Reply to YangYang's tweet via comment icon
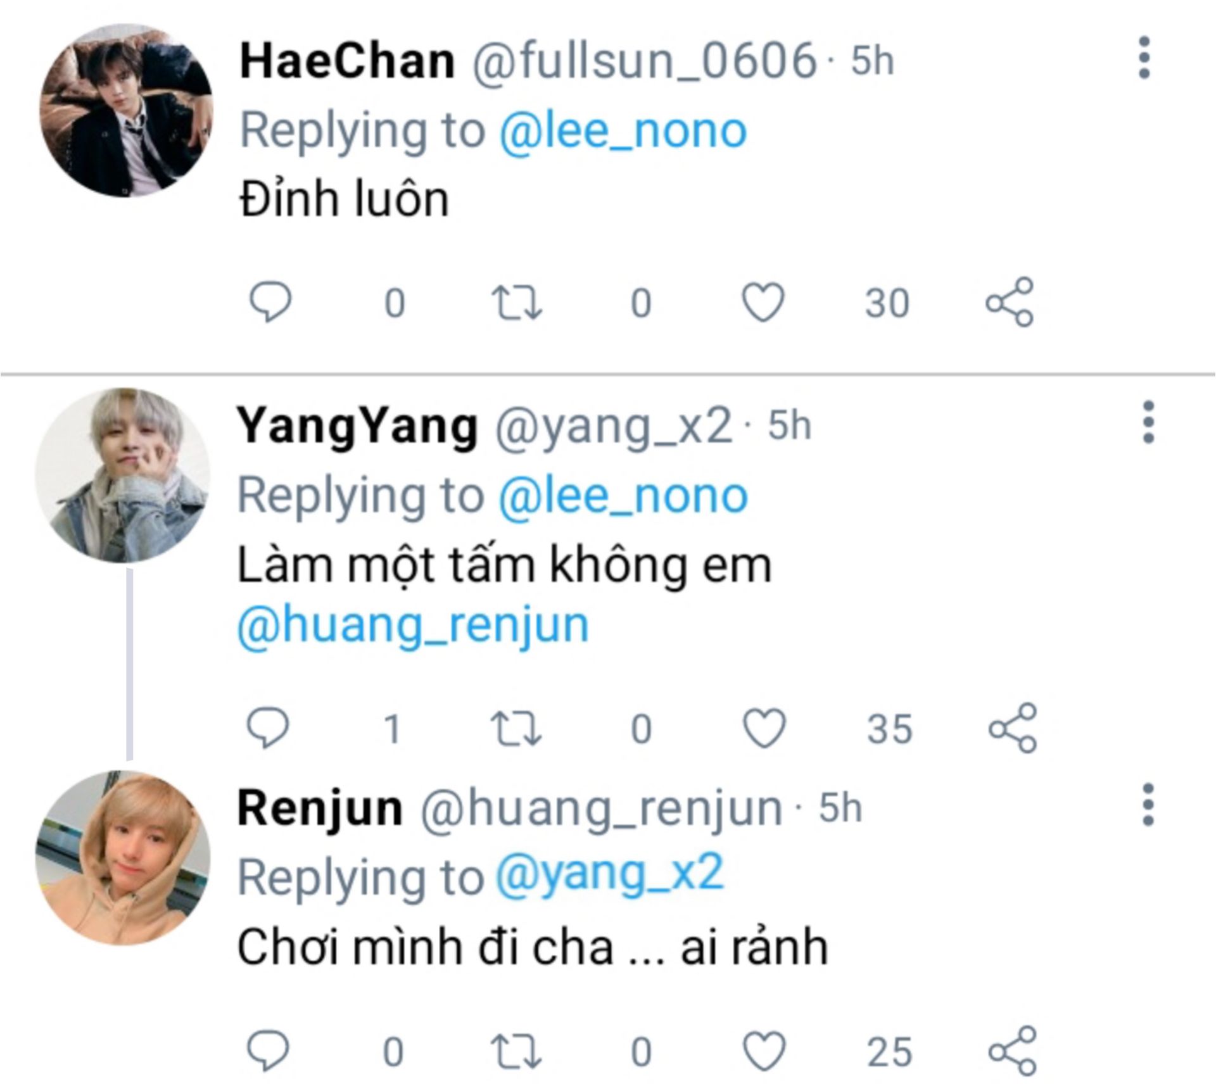Viewport: 1216px width, 1089px height. [x=268, y=727]
